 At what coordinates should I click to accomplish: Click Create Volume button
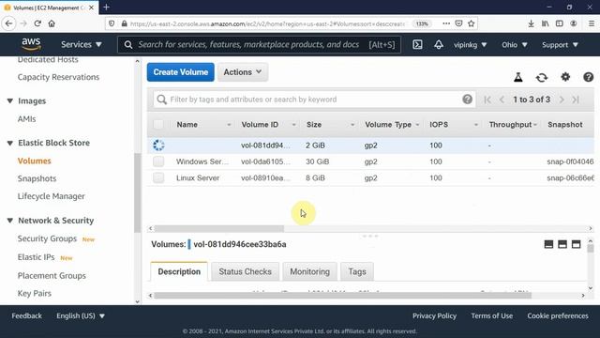[181, 72]
